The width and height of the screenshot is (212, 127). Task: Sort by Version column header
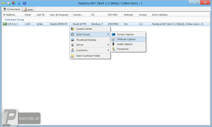[x=143, y=15]
